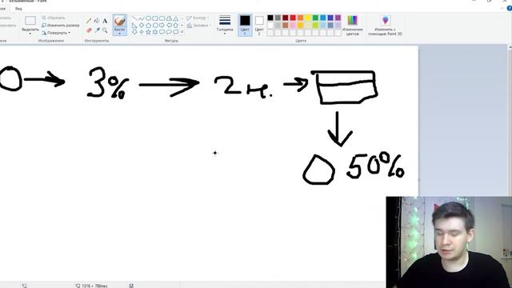Image resolution: width=512 pixels, height=288 pixels.
Task: Choose the Four-point star shape
Action: click(x=142, y=32)
